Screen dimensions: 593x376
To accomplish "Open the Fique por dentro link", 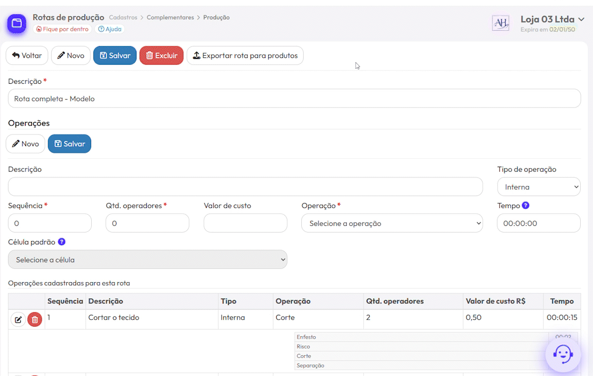I will [62, 29].
